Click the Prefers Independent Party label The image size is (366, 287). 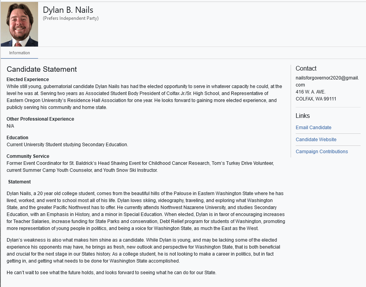click(71, 18)
